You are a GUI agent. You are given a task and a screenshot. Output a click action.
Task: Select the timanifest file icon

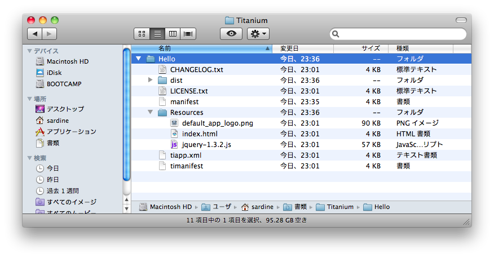pos(162,166)
